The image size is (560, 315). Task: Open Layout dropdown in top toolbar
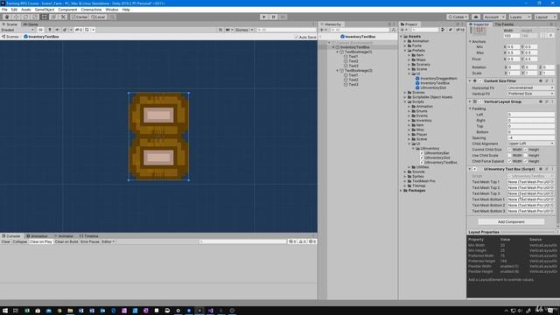click(x=545, y=17)
